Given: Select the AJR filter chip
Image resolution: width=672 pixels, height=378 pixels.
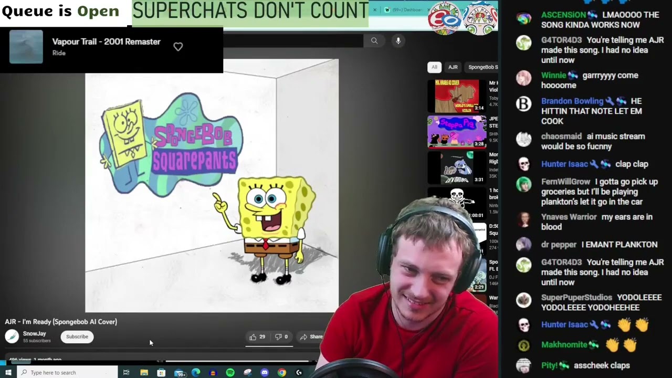Looking at the screenshot, I should [453, 67].
